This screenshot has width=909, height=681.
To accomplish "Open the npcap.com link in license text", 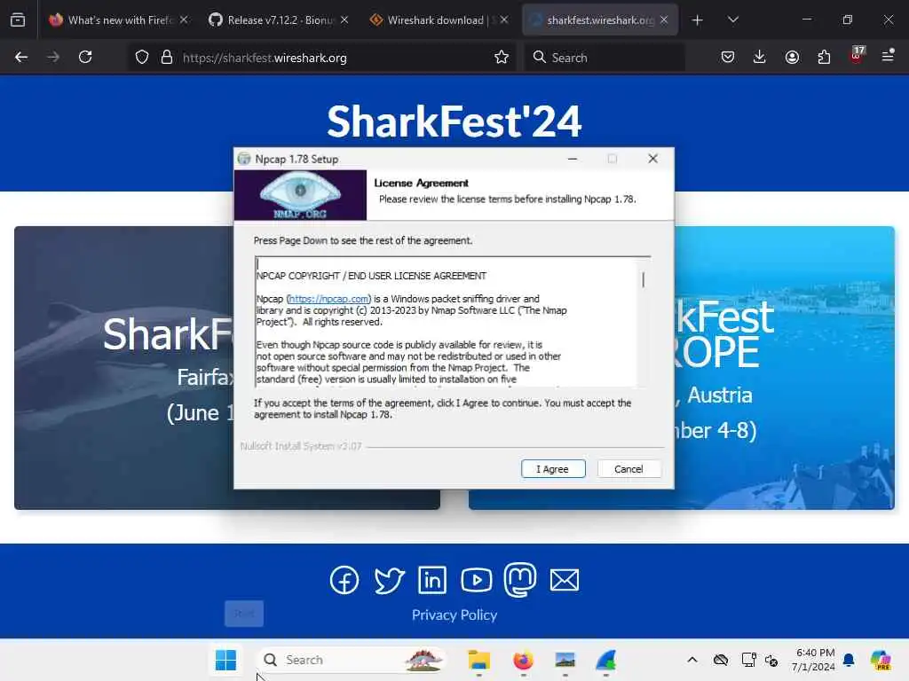I will click(328, 299).
